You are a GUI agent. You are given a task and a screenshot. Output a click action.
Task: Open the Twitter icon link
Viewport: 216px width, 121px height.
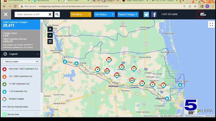146,14
